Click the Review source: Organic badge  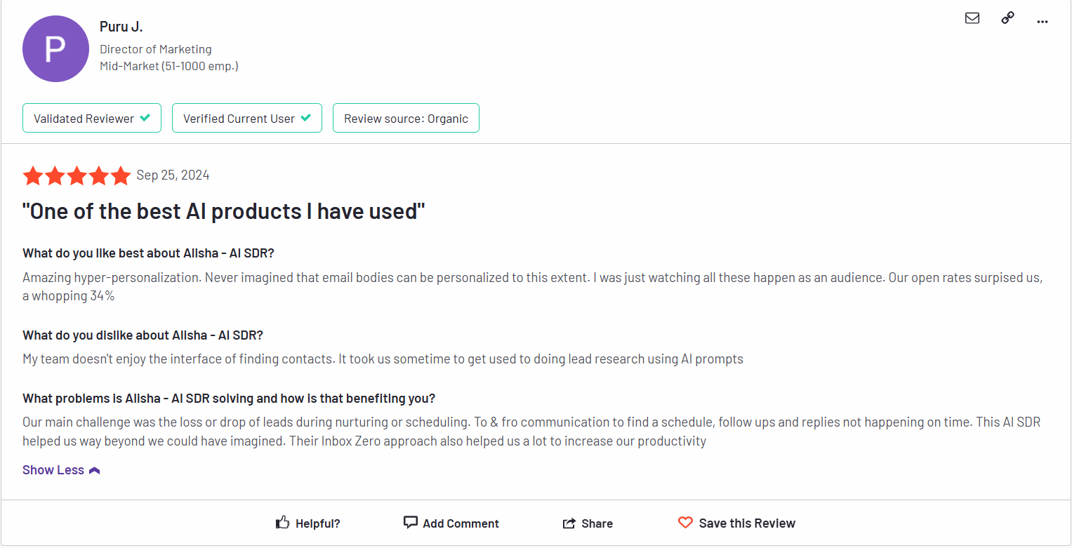406,118
